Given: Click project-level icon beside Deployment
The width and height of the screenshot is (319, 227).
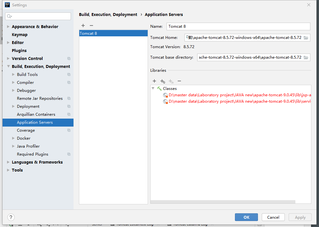Looking at the screenshot, I should 69,106.
